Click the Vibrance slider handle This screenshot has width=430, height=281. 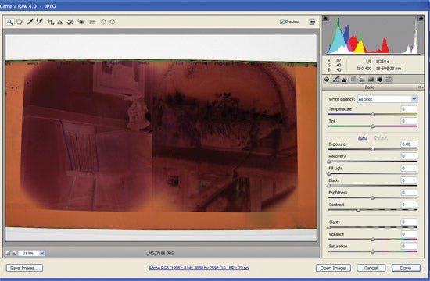(373, 240)
